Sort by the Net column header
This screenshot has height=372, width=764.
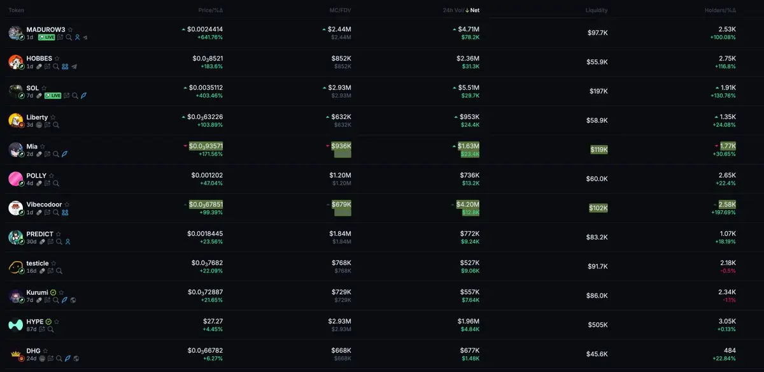(475, 10)
